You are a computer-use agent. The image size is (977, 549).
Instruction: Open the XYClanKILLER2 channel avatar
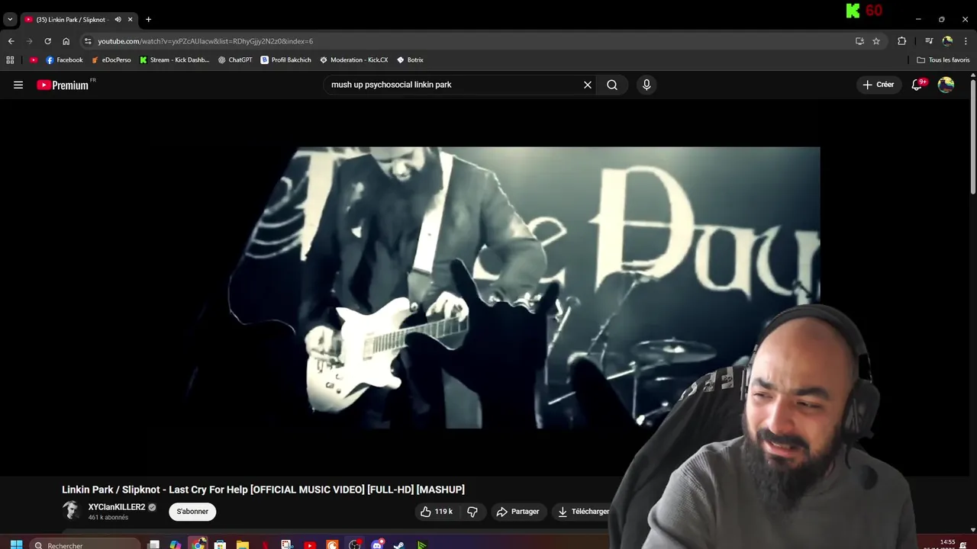(72, 511)
